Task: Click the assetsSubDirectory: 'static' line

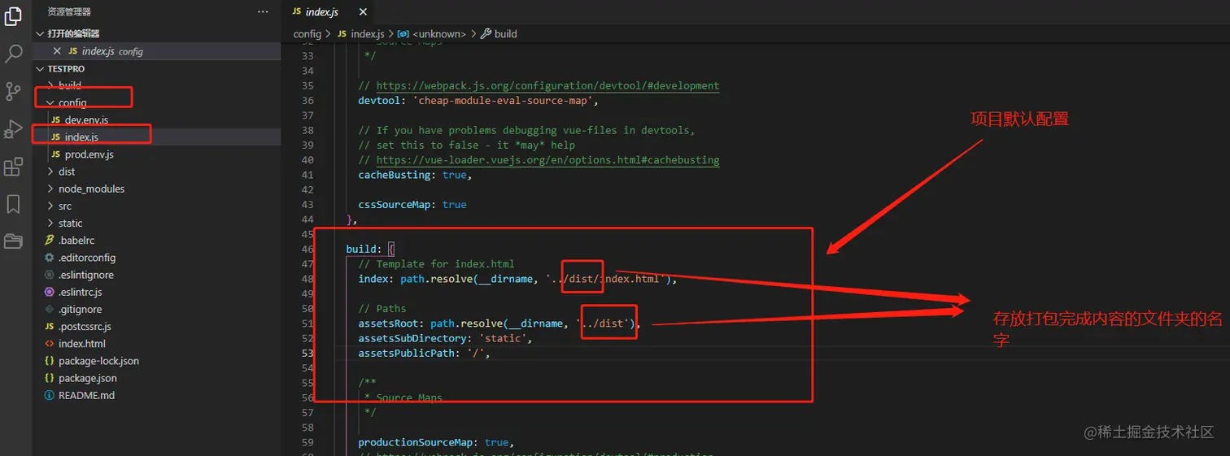Action: pyautogui.click(x=445, y=338)
